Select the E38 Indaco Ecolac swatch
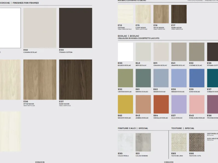218x163 pixels. 179,78
